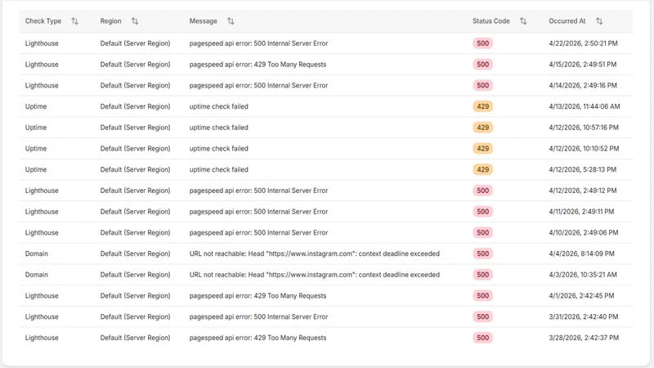Open the Domain row from 4/4/2026
Image resolution: width=654 pixels, height=368 pixels.
click(x=325, y=254)
